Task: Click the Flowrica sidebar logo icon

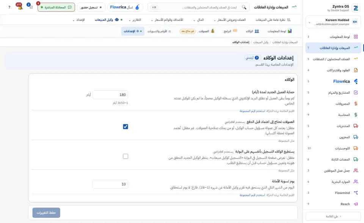Action: point(356,81)
